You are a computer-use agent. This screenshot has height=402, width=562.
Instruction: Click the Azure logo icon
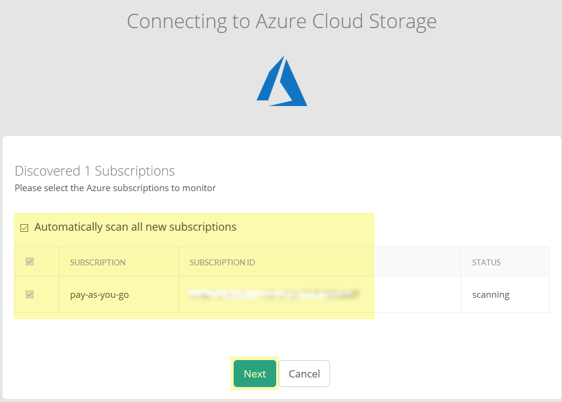pyautogui.click(x=282, y=81)
